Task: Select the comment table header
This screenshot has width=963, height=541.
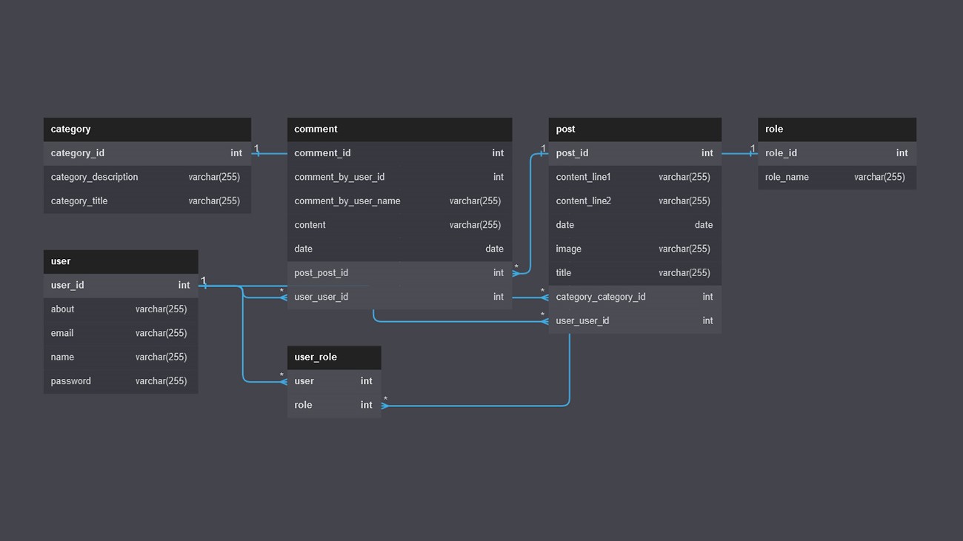Action: (399, 130)
